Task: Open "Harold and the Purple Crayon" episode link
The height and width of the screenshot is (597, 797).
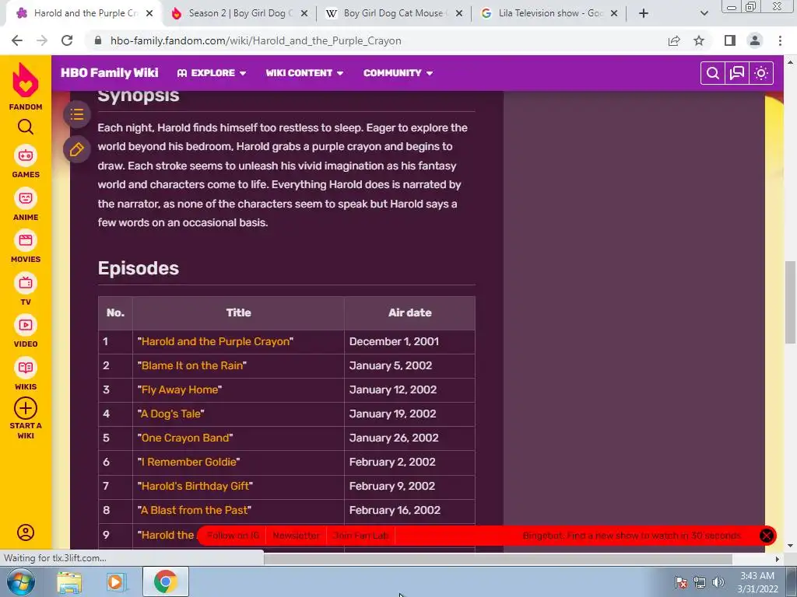Action: pyautogui.click(x=216, y=342)
